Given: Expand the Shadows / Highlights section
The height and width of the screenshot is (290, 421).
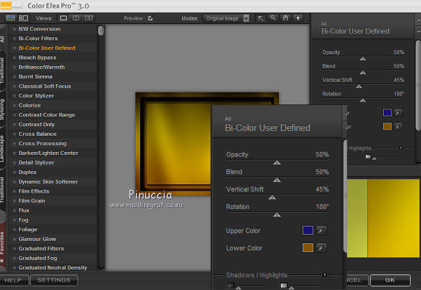Looking at the screenshot, I should (325, 275).
